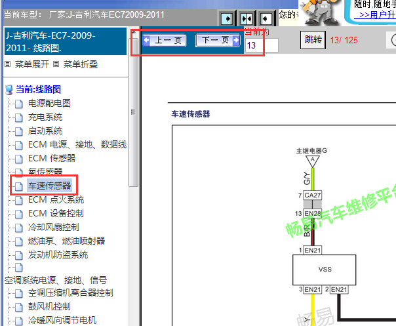
Task: Open 发动机防盗系统 tree item
Action: (x=58, y=255)
